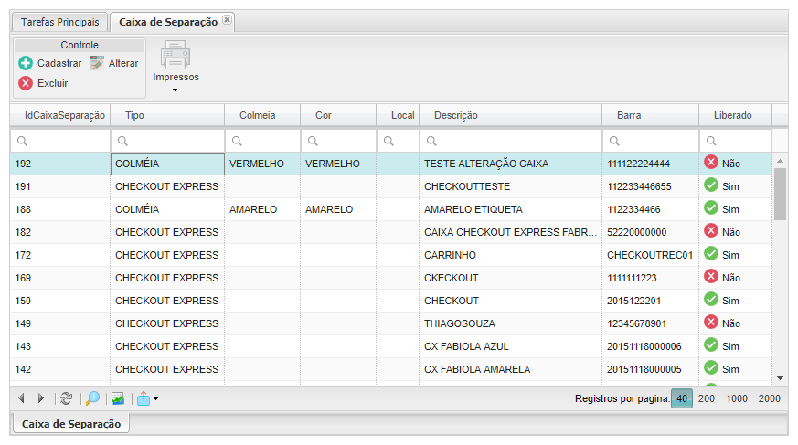Click the export icon in footer
This screenshot has height=445, width=798.
coord(144,398)
